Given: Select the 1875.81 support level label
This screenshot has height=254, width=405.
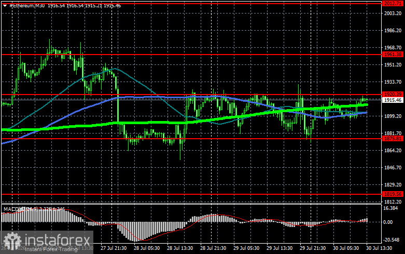Looking at the screenshot, I should pos(393,139).
